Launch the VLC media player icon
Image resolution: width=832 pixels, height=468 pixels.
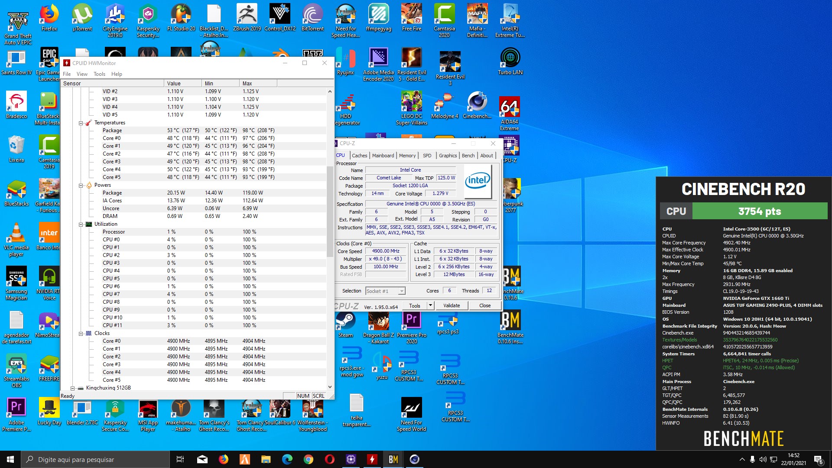pyautogui.click(x=16, y=240)
